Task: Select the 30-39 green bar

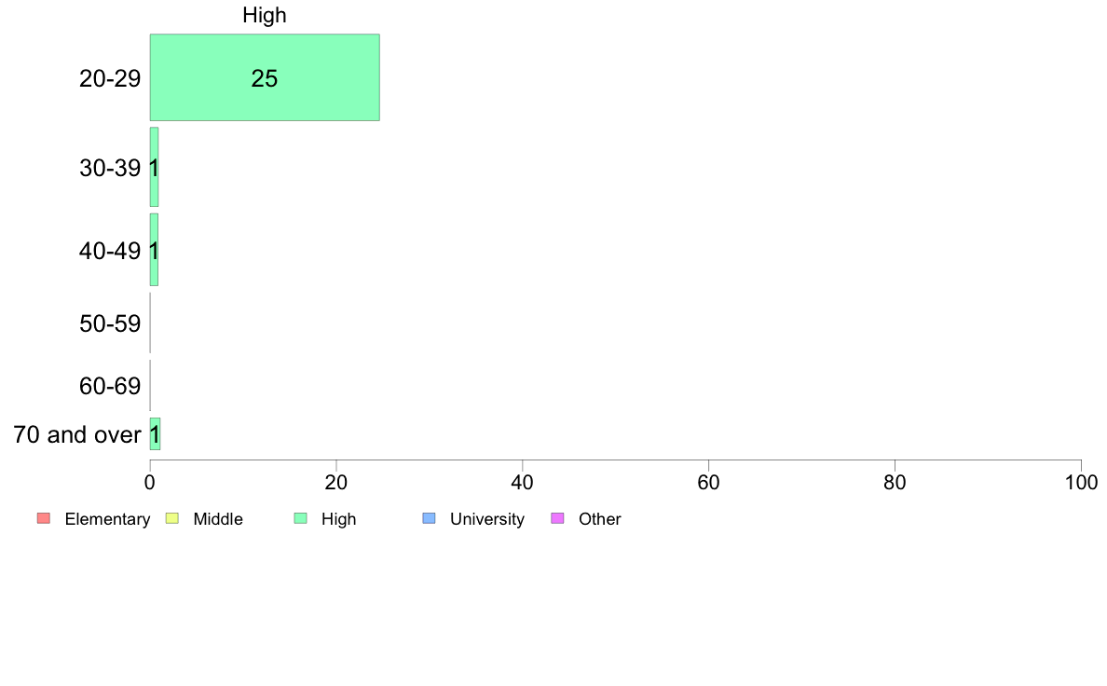Action: tap(154, 168)
